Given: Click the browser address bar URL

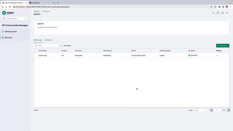Looking at the screenshot, I should (48, 7).
